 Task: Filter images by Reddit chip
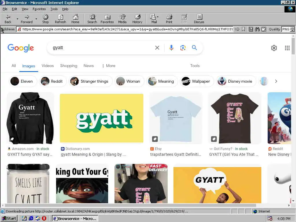[x=53, y=81]
